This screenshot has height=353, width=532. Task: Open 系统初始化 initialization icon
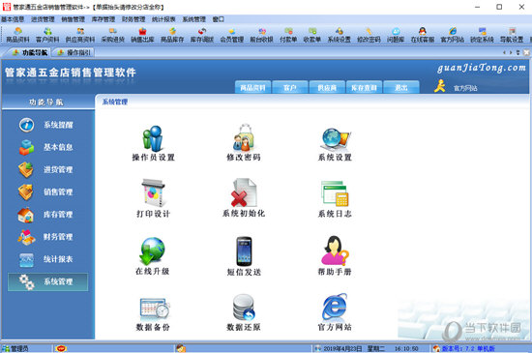point(243,198)
